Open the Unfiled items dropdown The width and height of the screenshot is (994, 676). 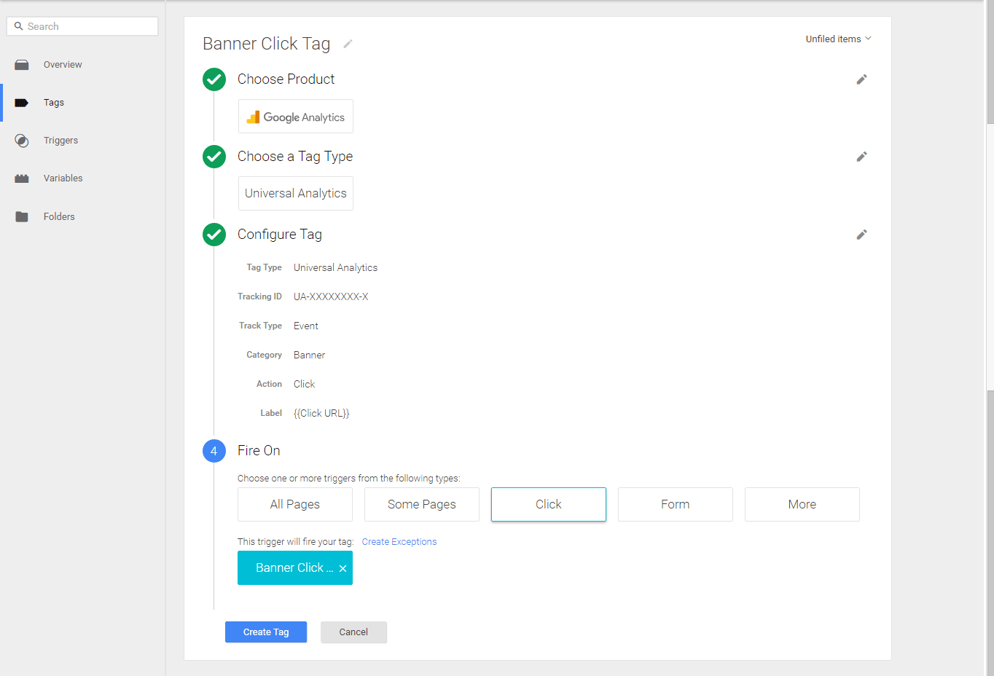click(837, 39)
